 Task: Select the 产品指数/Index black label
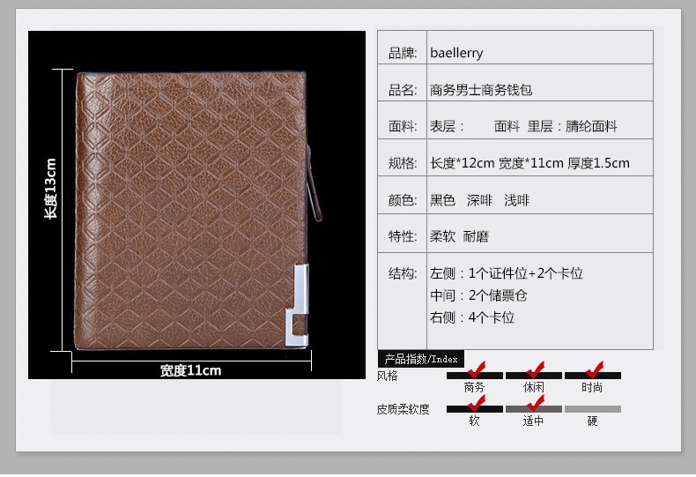(421, 359)
